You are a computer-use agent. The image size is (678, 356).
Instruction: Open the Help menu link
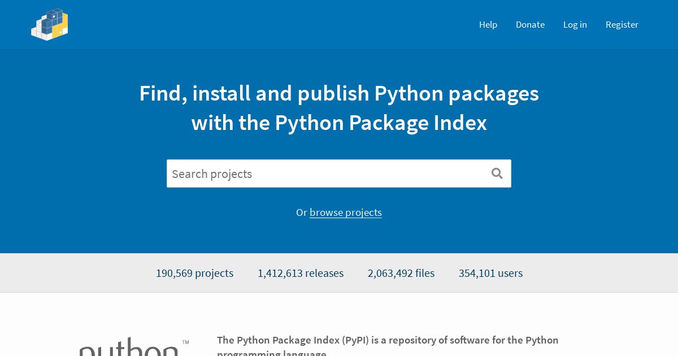[488, 24]
